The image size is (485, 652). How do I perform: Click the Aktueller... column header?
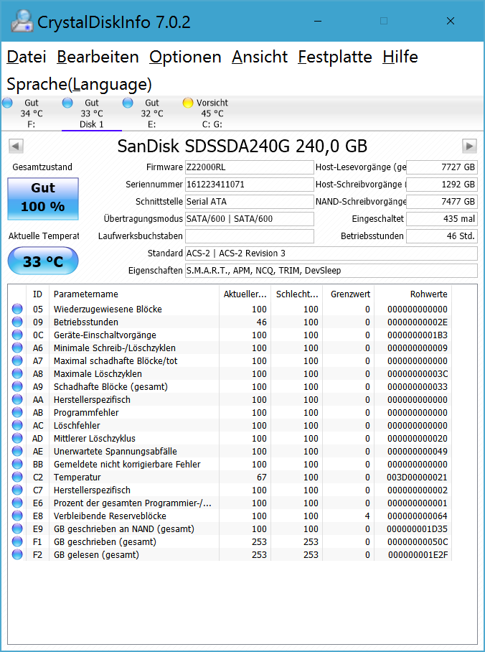(x=245, y=294)
